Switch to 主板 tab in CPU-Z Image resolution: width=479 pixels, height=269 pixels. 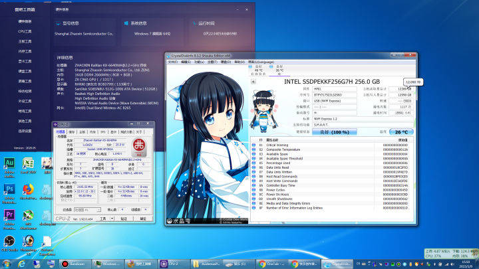[82, 132]
